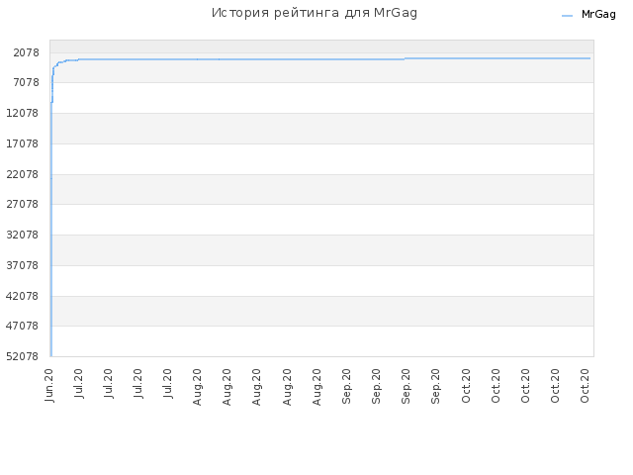Click the last Oct.20 x-axis label

(x=585, y=386)
